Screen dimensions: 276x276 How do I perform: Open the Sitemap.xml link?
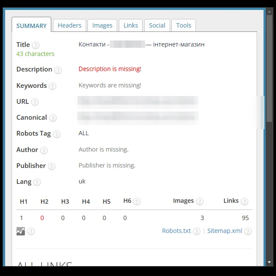pyautogui.click(x=225, y=231)
